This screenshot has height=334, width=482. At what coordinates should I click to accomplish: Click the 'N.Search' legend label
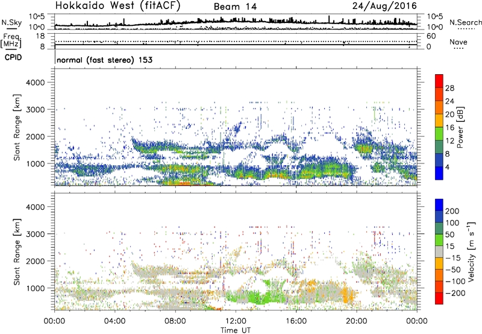[465, 22]
